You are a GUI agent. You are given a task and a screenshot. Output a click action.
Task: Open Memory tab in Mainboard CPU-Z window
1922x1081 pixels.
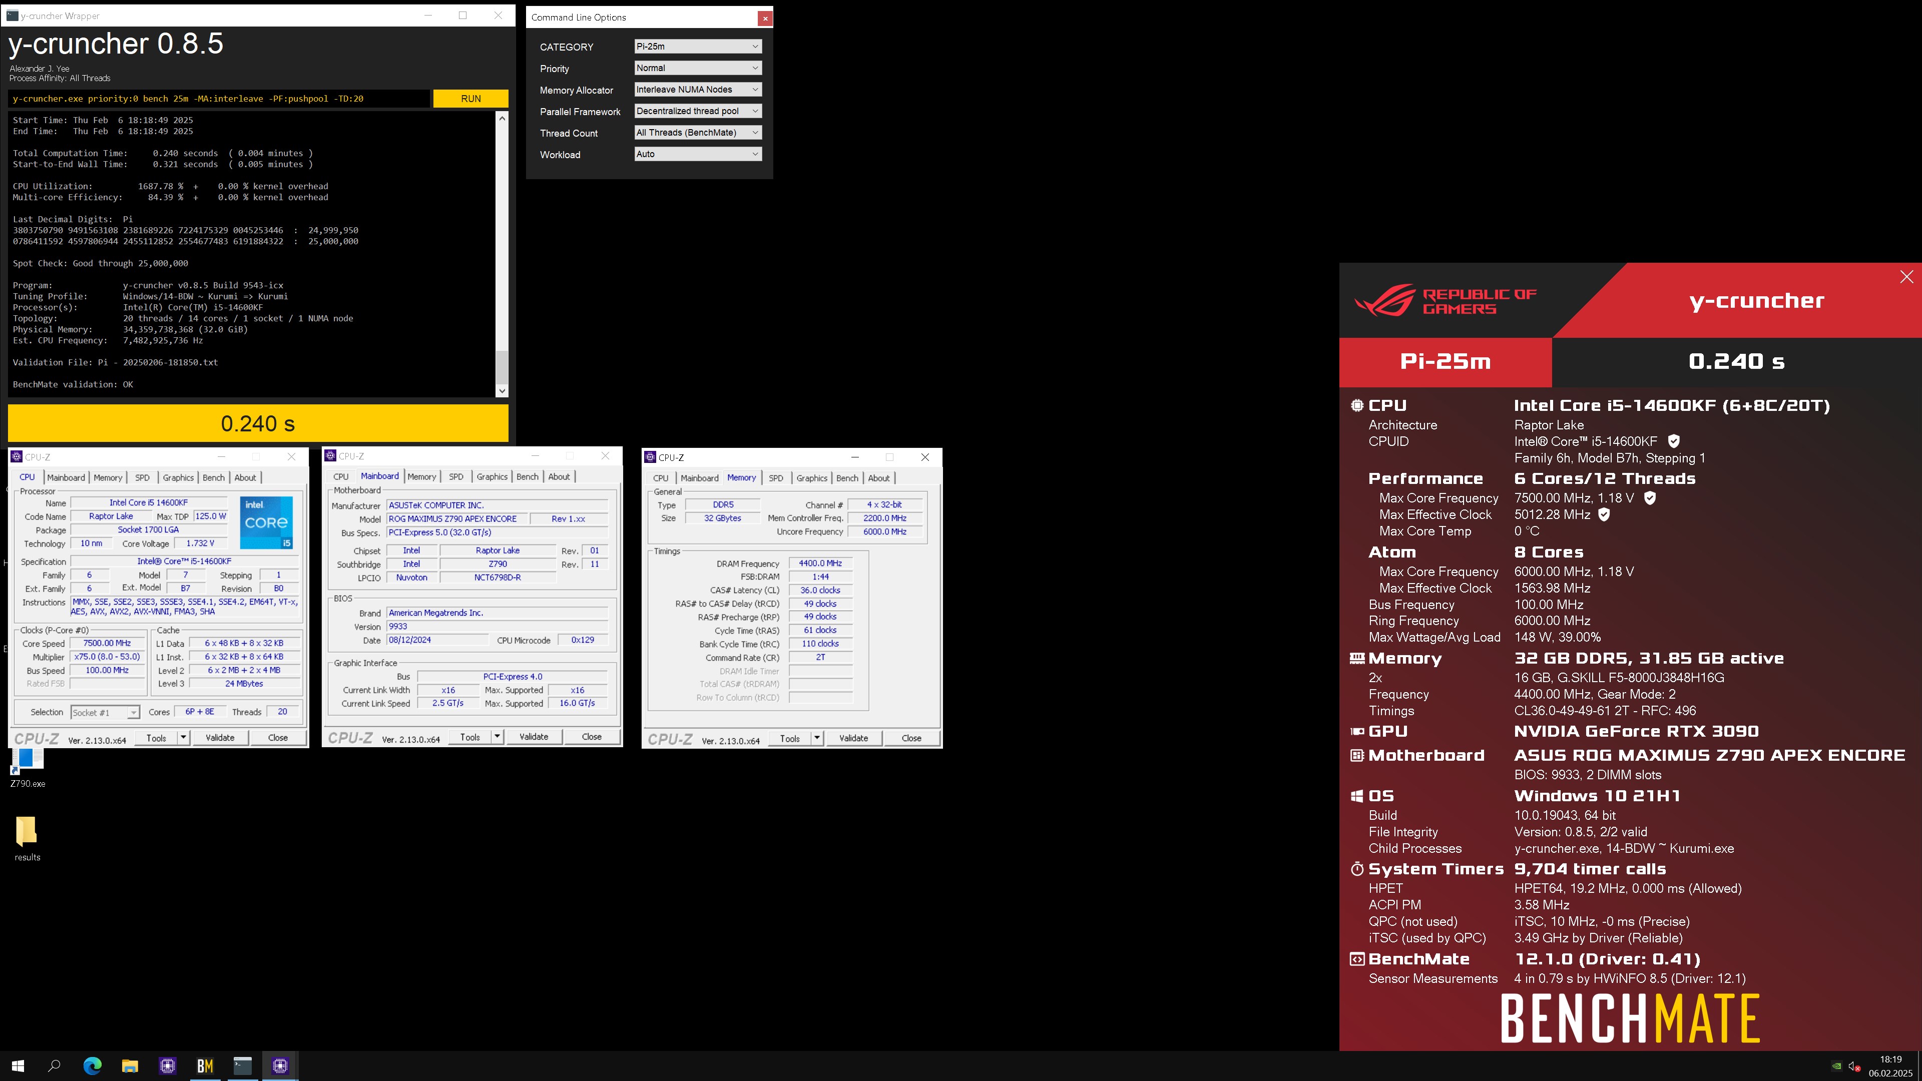pyautogui.click(x=421, y=477)
